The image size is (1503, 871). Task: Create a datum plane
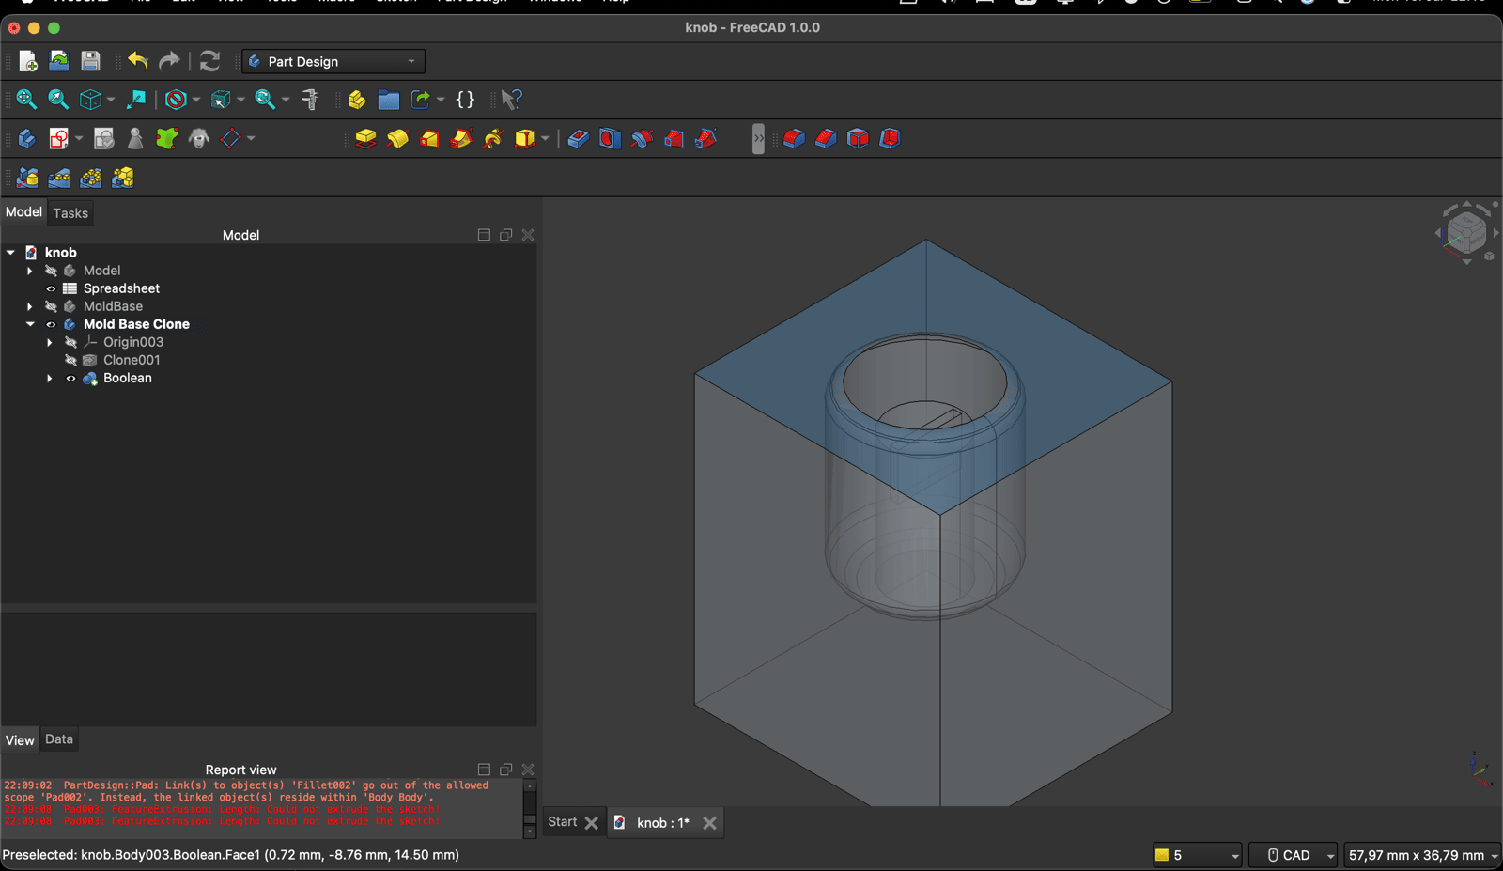click(231, 139)
